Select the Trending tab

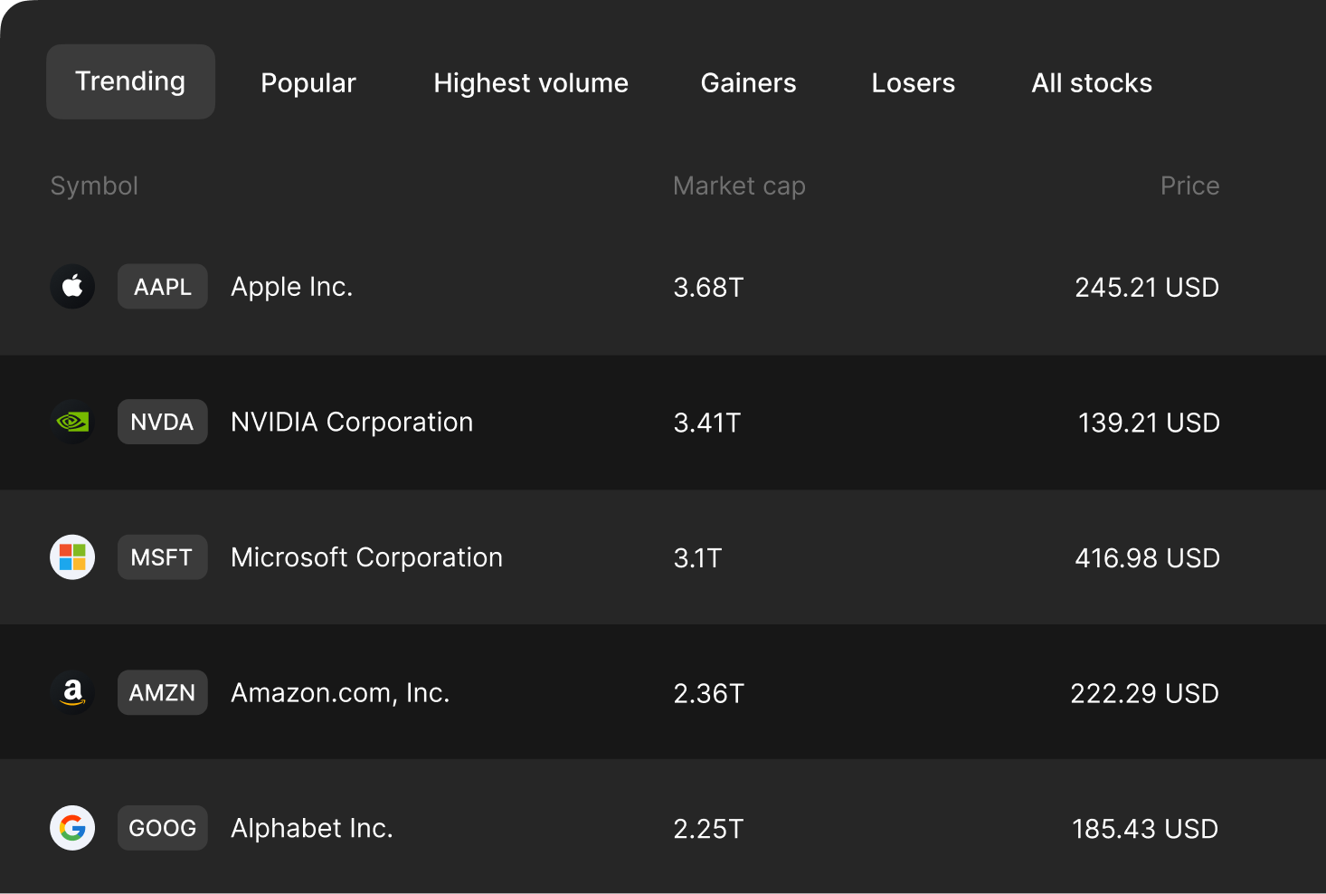pyautogui.click(x=130, y=81)
